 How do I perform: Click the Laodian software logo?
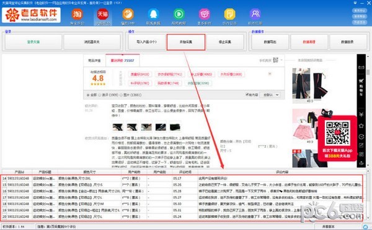[x=32, y=15]
